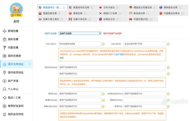The image size is (190, 121).
Task: Select the 加拿大多伦多 tab
Action: click(x=83, y=19)
